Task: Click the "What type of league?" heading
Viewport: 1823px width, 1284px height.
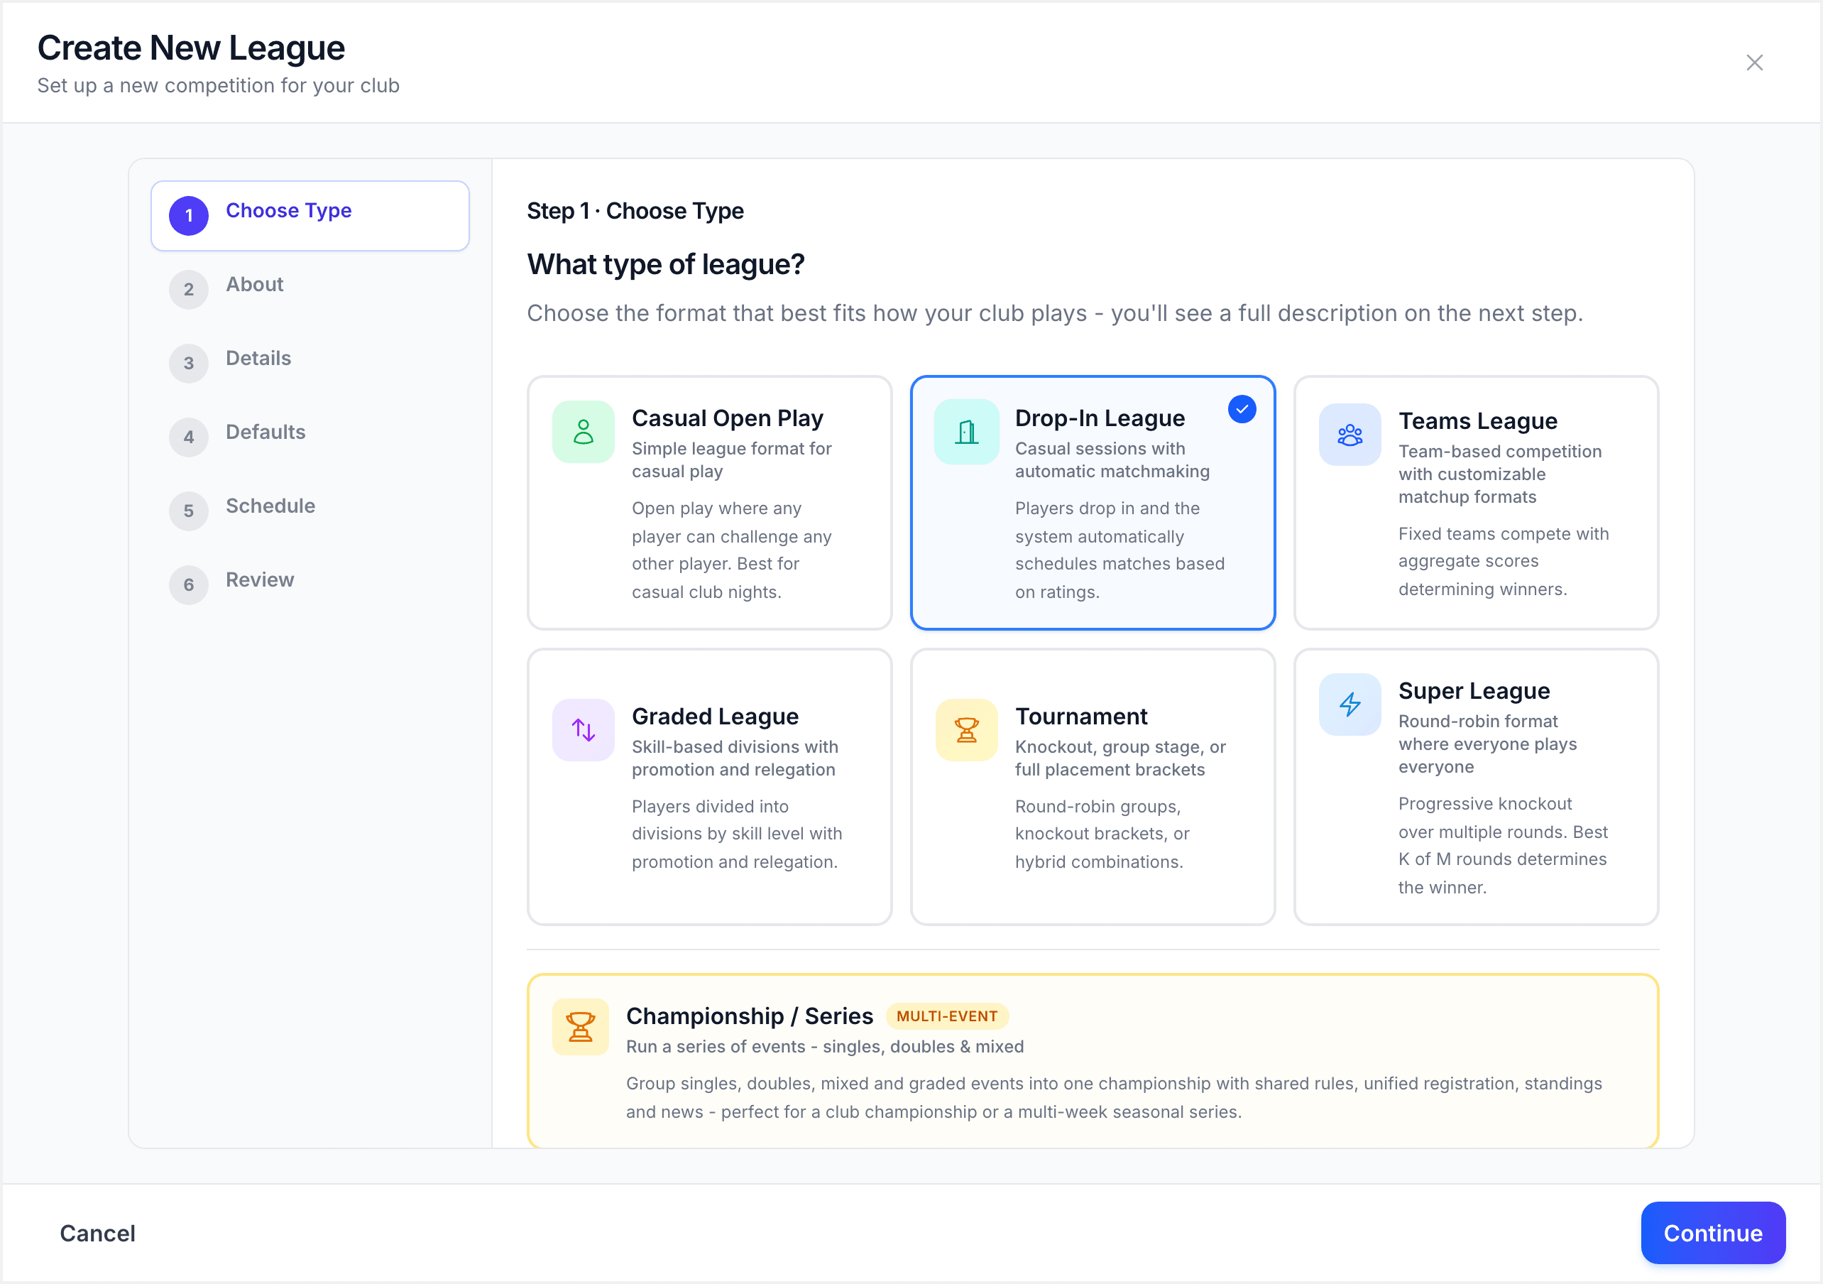Action: pos(665,265)
